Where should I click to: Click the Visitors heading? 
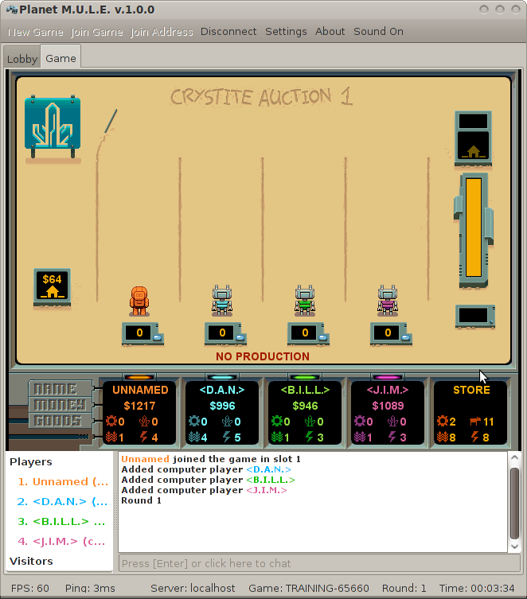(x=31, y=561)
